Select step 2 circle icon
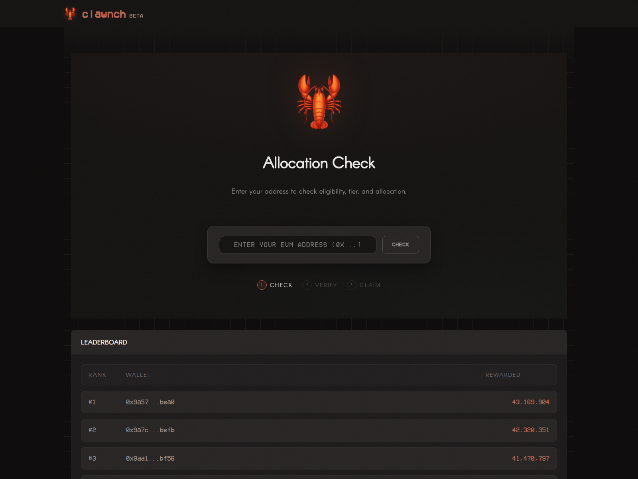Viewport: 638px width, 479px height. [307, 285]
